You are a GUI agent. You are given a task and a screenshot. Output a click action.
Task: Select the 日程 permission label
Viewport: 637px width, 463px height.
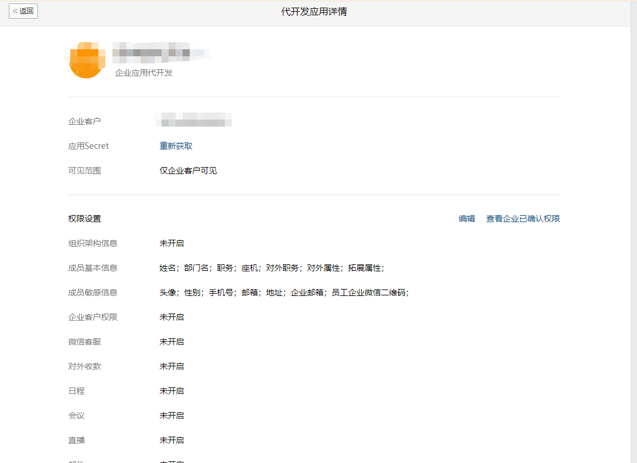(x=76, y=391)
